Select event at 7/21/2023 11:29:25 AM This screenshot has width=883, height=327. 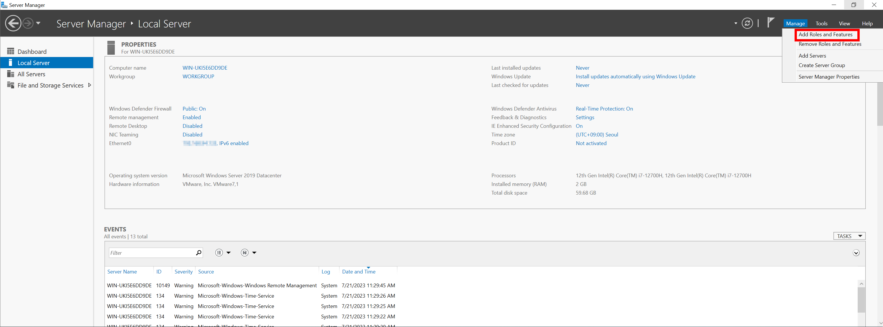[x=251, y=306]
